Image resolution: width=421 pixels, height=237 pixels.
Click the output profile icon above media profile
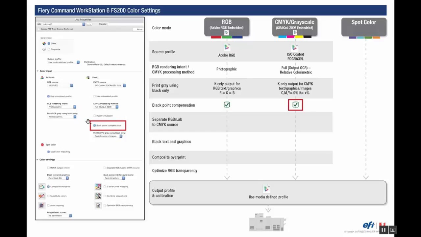click(267, 189)
